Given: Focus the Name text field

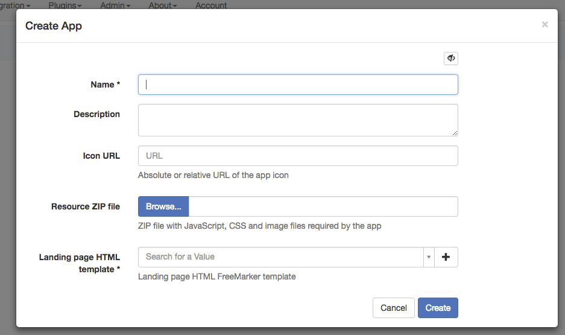Looking at the screenshot, I should click(x=298, y=85).
